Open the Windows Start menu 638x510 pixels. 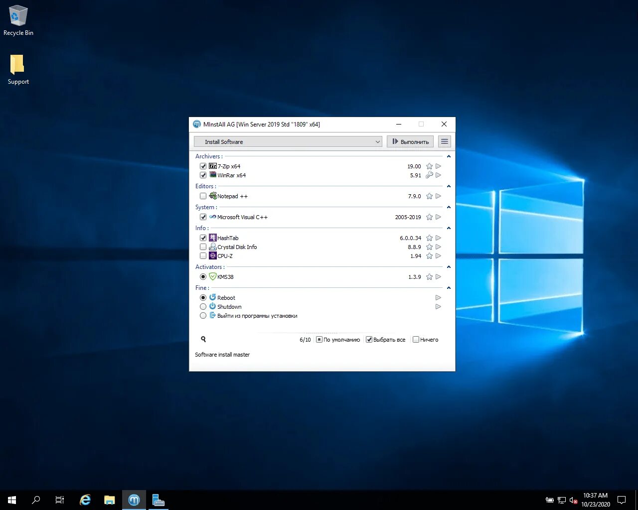pos(12,500)
